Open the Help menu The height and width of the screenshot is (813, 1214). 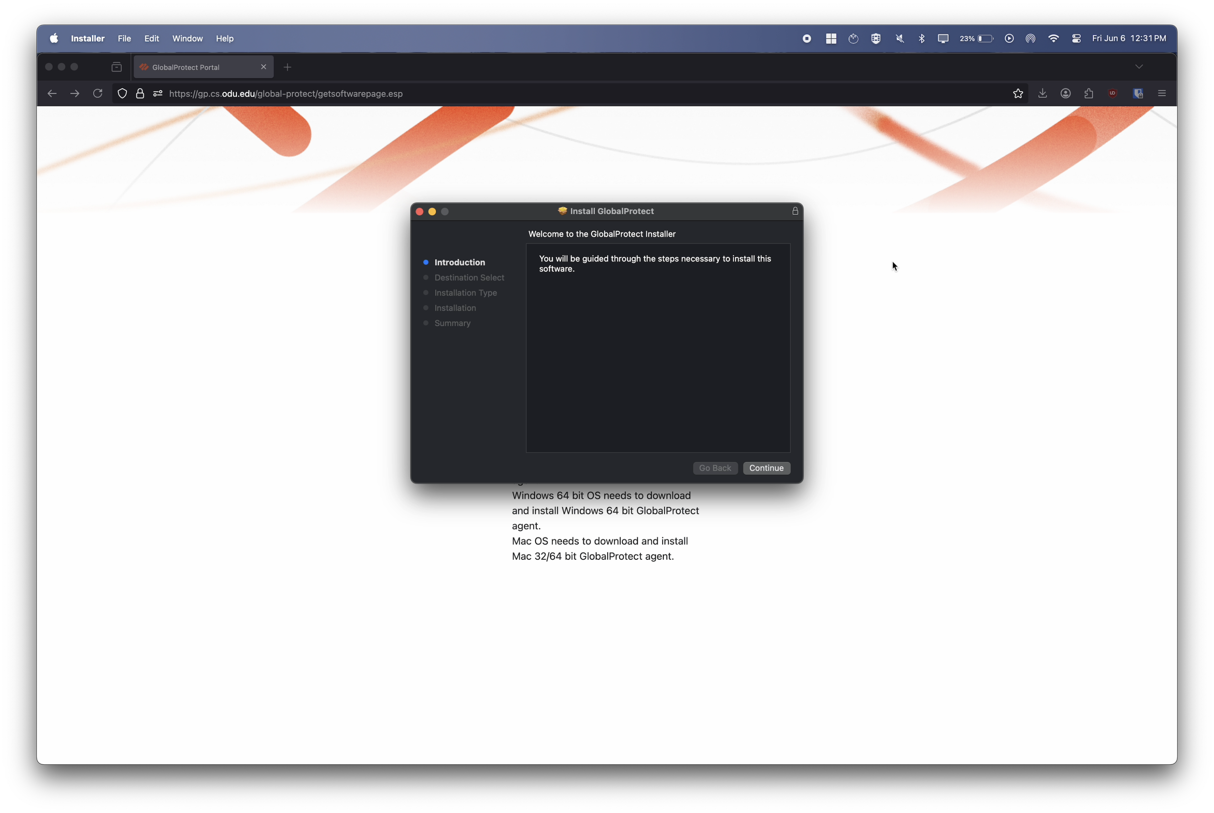225,38
